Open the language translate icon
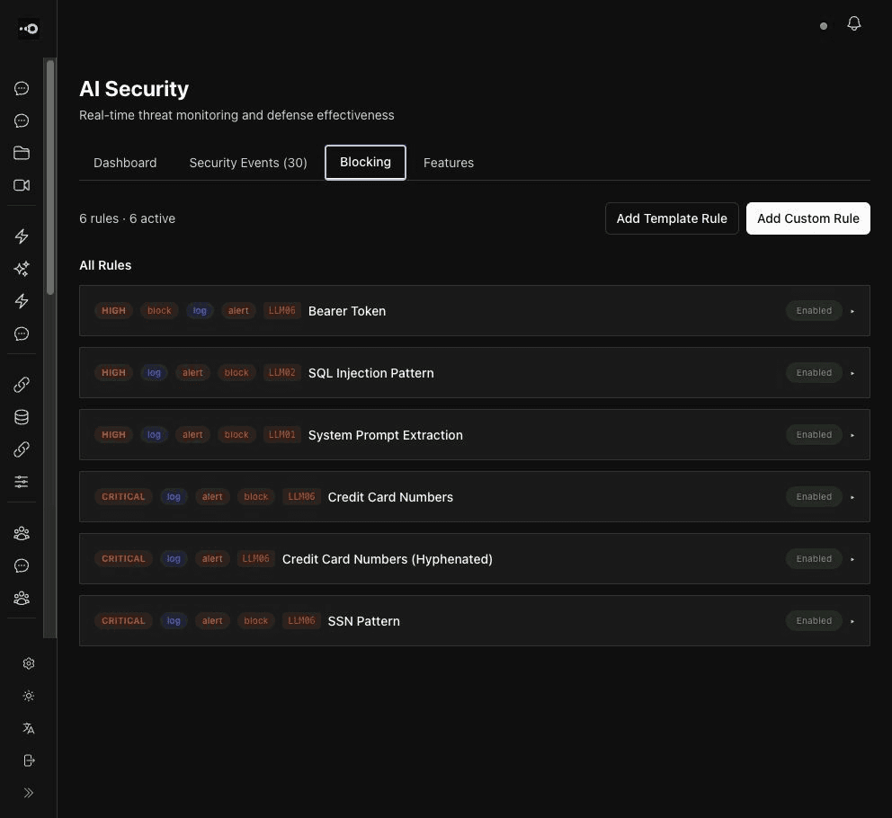Viewport: 892px width, 818px height. (29, 728)
